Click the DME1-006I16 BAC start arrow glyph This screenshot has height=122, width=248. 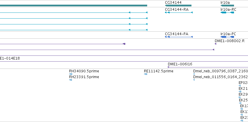click(169, 67)
